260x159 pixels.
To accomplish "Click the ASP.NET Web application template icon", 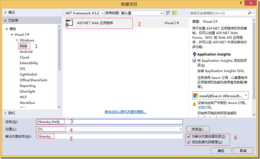I will (x=69, y=23).
